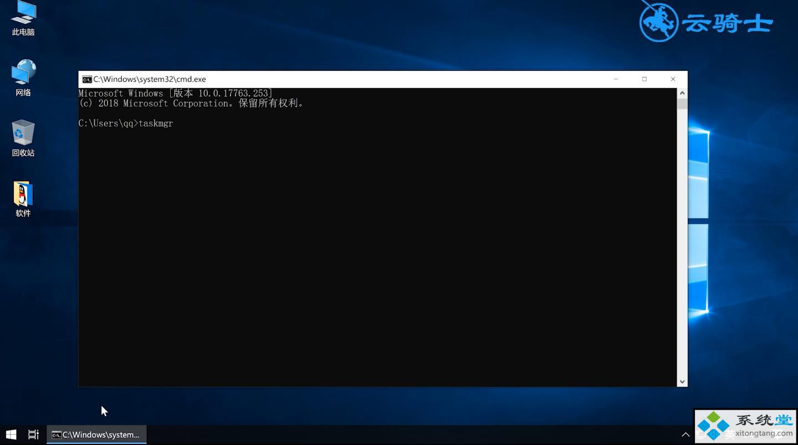The width and height of the screenshot is (798, 445).
Task: Maximize the cmd.exe window
Action: (x=644, y=79)
